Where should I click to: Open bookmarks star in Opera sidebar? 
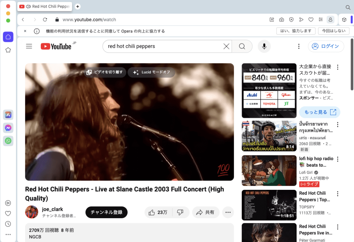8,50
